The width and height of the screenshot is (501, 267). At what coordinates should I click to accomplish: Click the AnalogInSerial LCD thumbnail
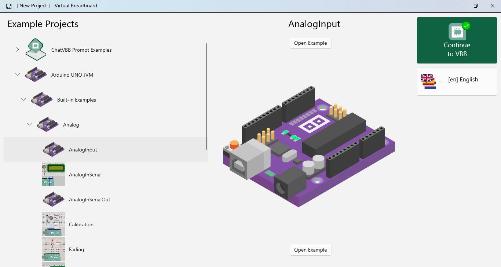(x=54, y=174)
